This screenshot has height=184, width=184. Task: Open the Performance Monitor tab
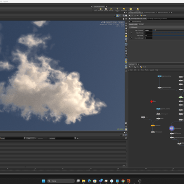point(163,13)
